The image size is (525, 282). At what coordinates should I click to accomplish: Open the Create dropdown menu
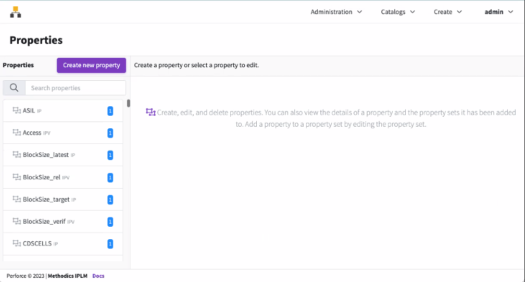point(447,12)
